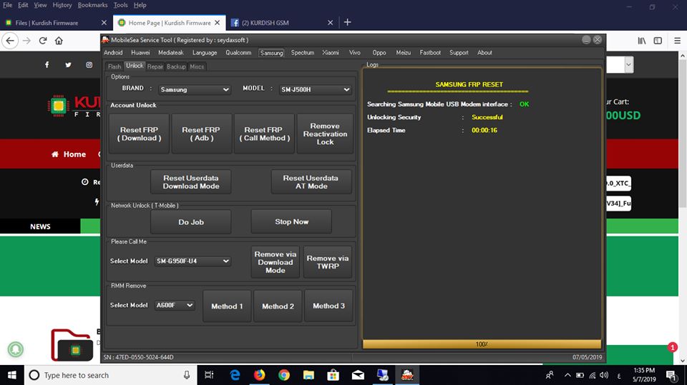Click Reset Userdata AT Mode button
Image resolution: width=687 pixels, height=385 pixels.
[x=311, y=182]
